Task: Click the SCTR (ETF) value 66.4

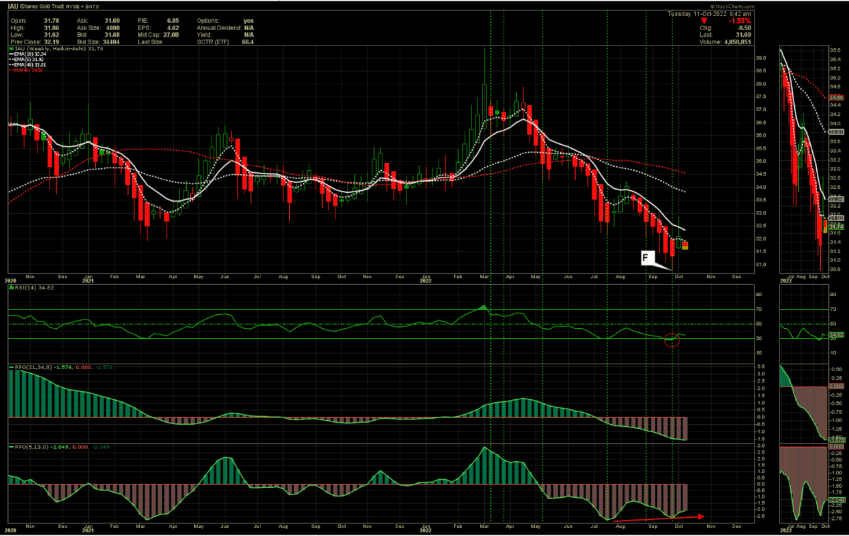Action: (248, 42)
